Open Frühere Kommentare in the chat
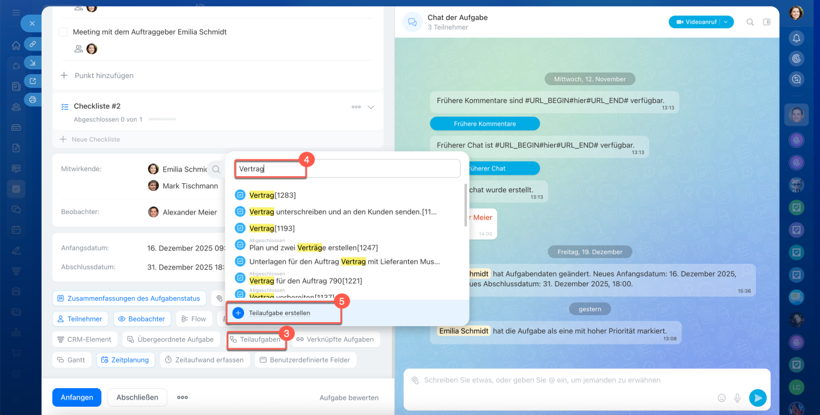820x415 pixels. click(485, 124)
